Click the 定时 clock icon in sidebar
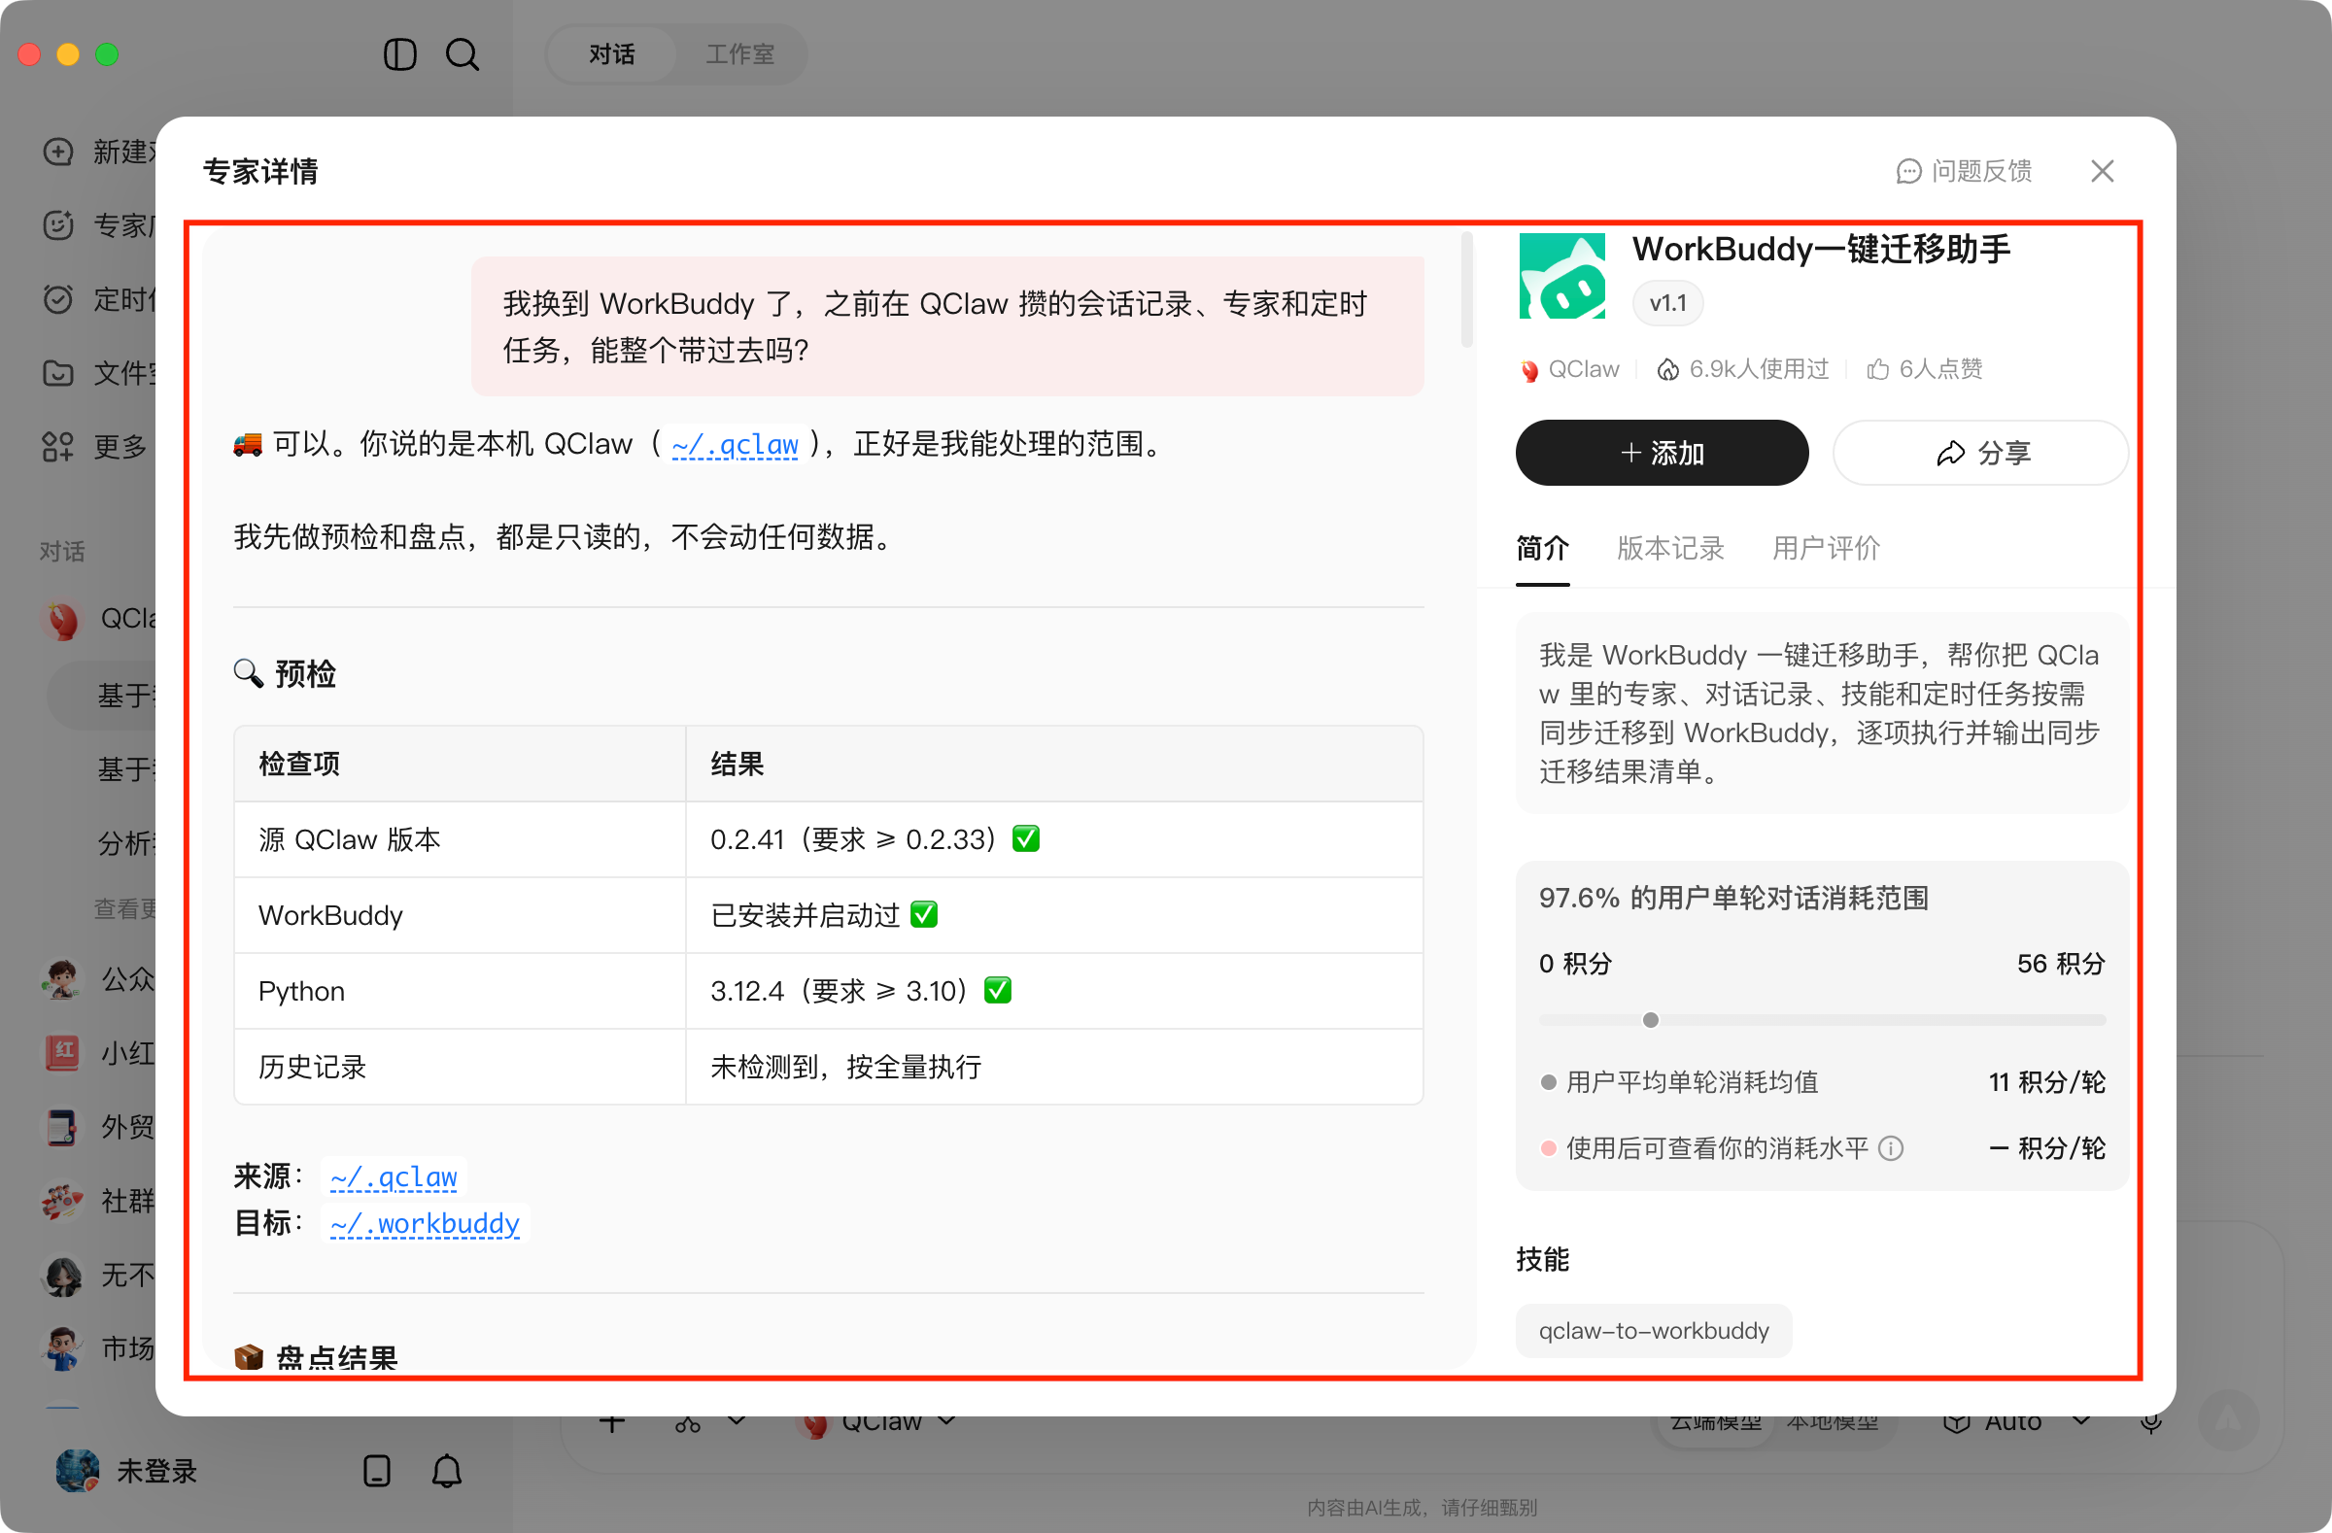The image size is (2332, 1533). [x=57, y=299]
